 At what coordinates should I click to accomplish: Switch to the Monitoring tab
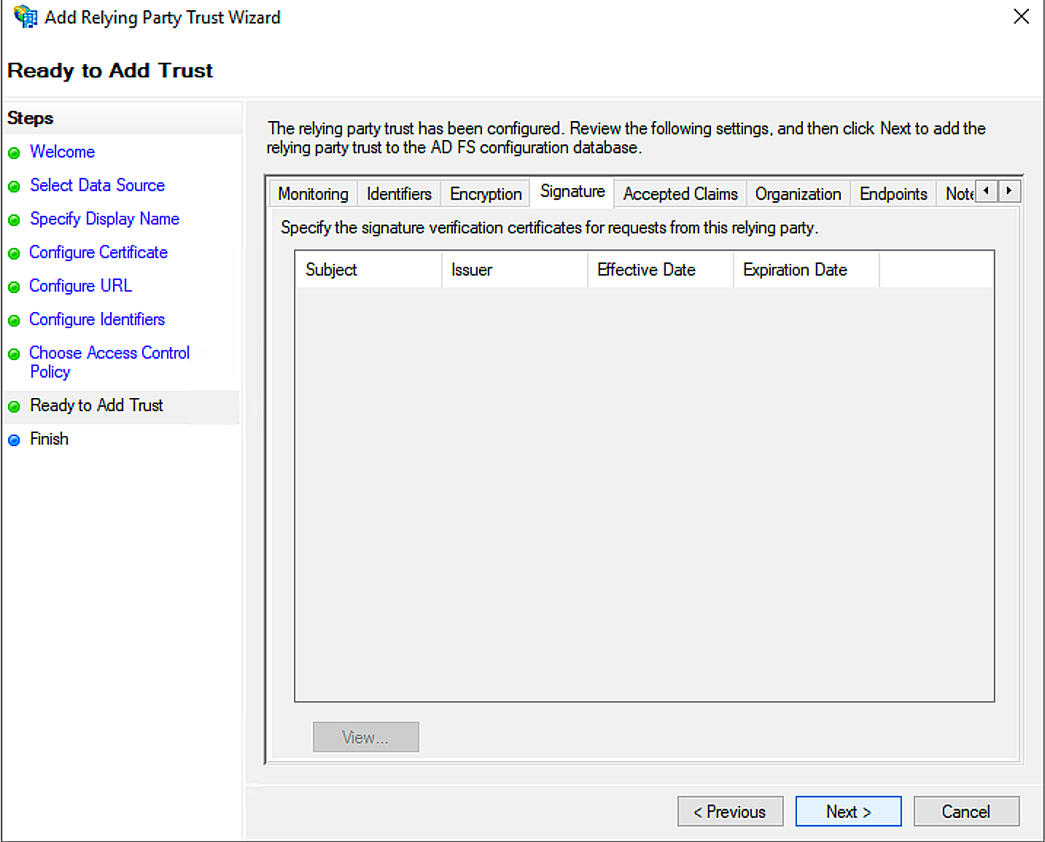313,194
